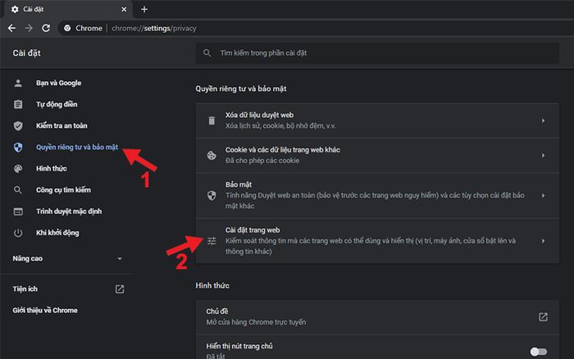
Task: Click the cookie icon in the Cookie row
Action: [x=212, y=156]
